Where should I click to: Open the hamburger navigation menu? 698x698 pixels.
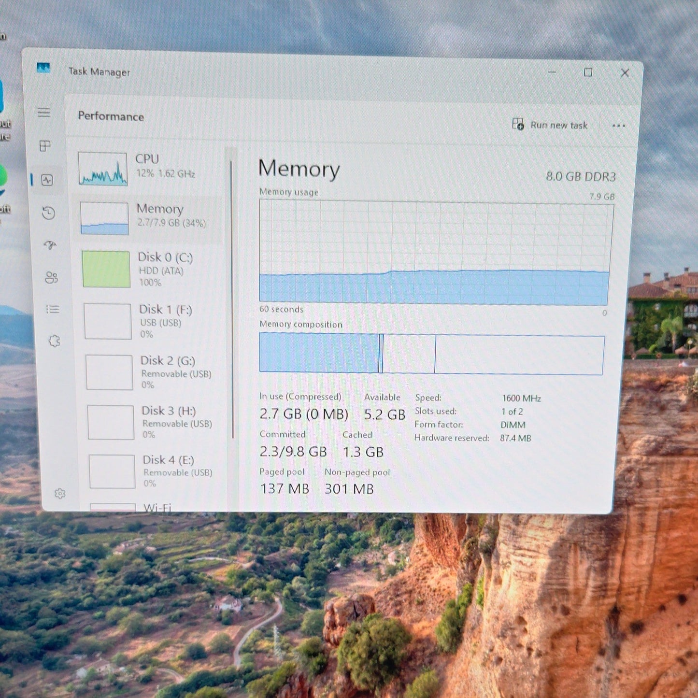[44, 113]
